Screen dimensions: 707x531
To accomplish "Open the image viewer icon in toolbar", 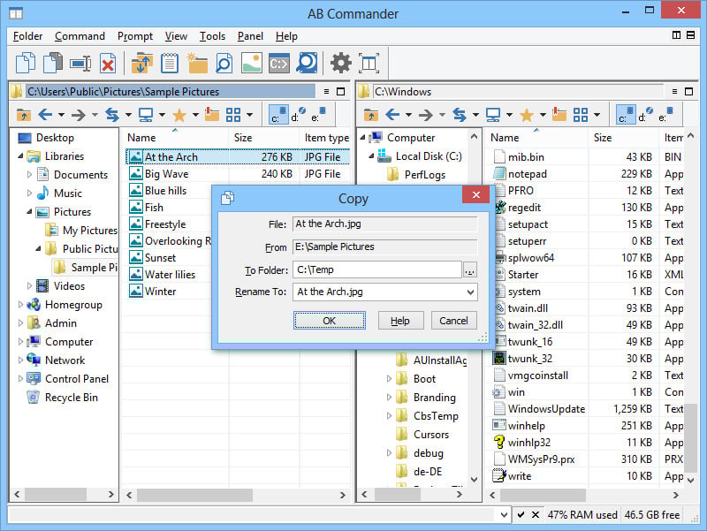I will [x=251, y=63].
